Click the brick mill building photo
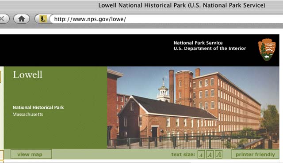283x163 pixels. pos(193,107)
